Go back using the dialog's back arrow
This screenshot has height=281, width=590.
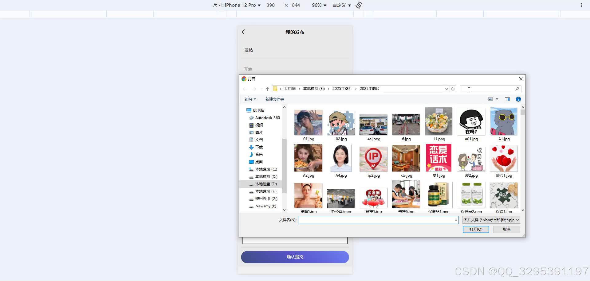[245, 89]
